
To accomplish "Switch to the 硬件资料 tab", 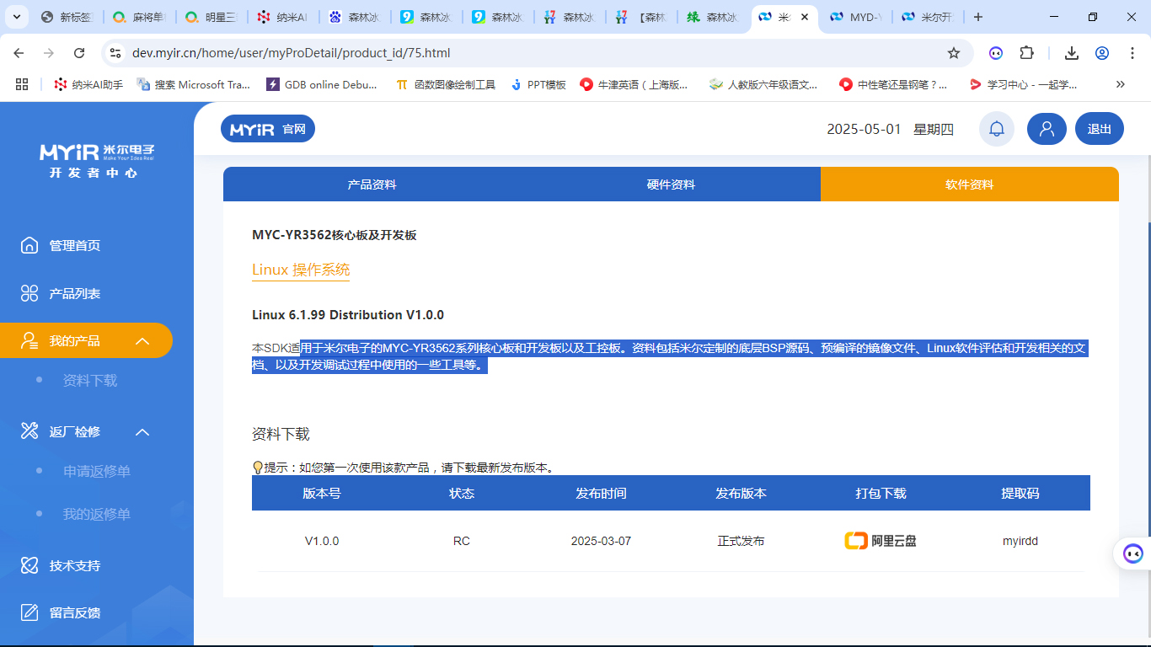I will pyautogui.click(x=671, y=184).
